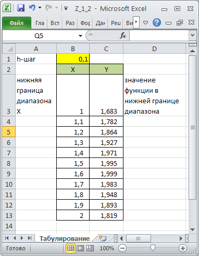
Task: Select column D header
Action: click(155, 49)
